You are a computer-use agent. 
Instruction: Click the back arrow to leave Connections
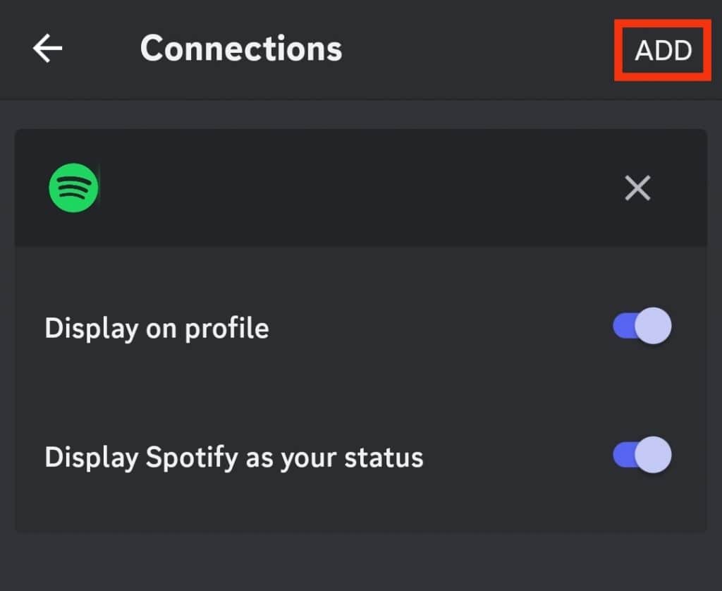(x=47, y=48)
